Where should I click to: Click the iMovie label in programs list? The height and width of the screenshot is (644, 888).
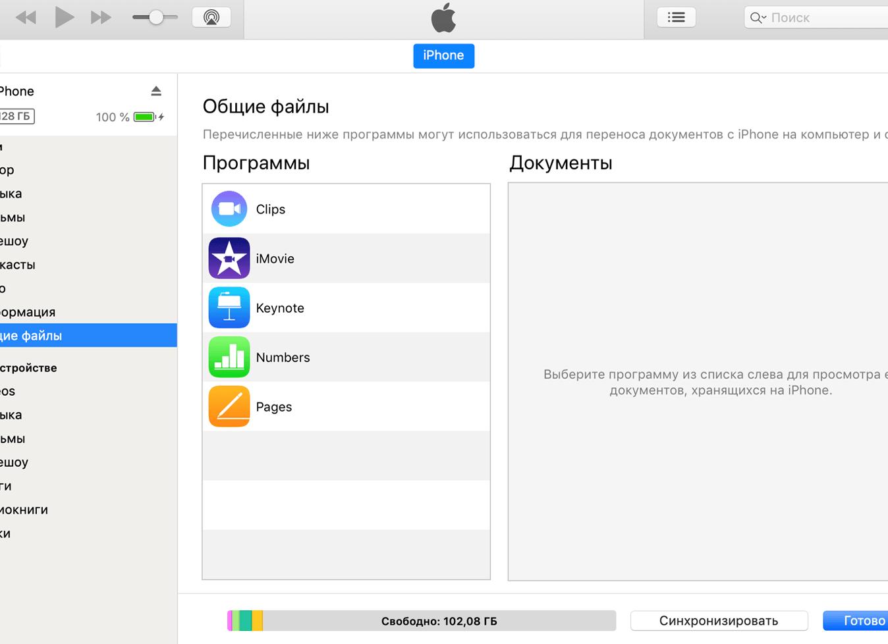[275, 259]
